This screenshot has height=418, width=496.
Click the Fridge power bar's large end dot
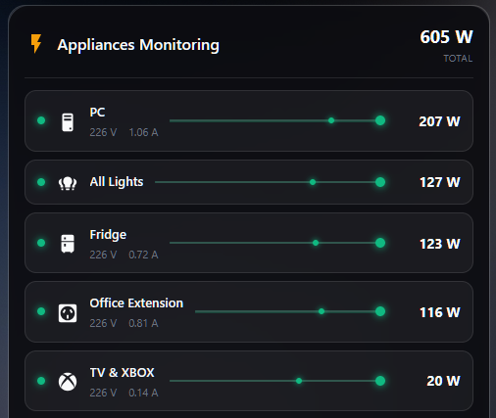pyautogui.click(x=380, y=243)
